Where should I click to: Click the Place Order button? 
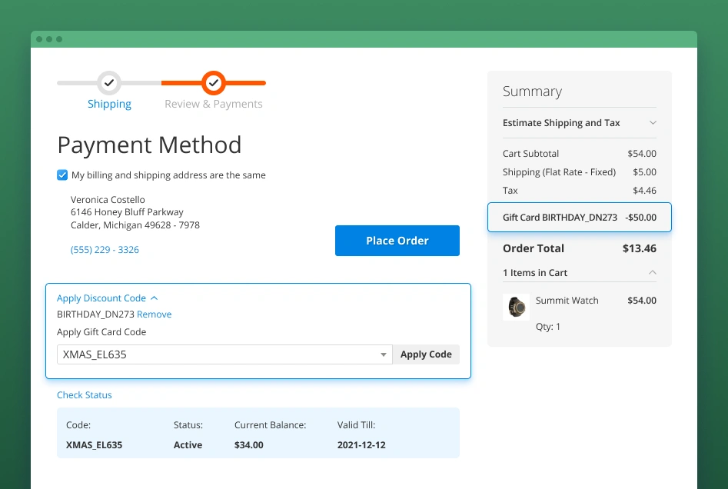click(x=397, y=240)
